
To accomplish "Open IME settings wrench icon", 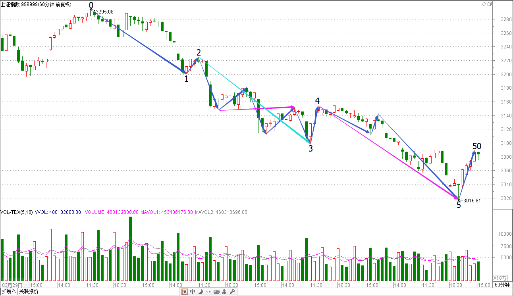I will pyautogui.click(x=232, y=292).
